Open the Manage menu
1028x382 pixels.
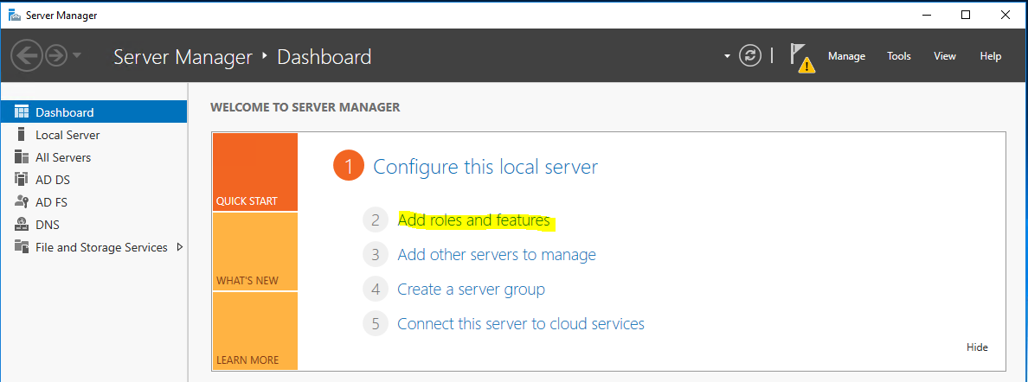click(846, 56)
